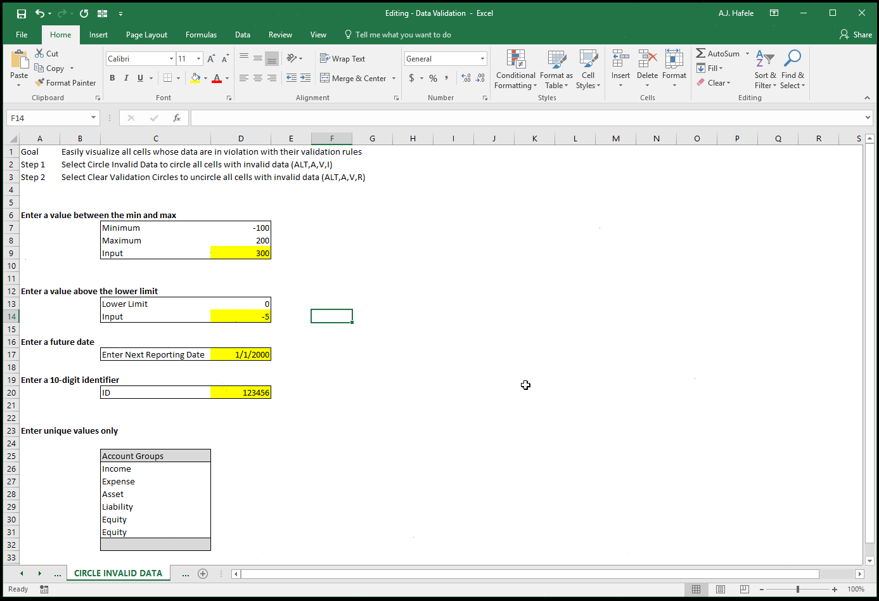Click the Share button
The image size is (879, 601).
pos(856,35)
